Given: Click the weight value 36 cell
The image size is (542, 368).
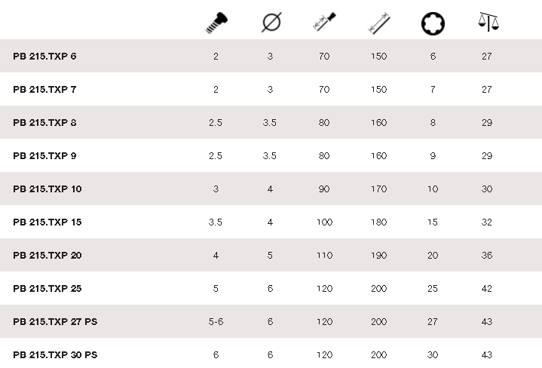Looking at the screenshot, I should click(487, 256).
